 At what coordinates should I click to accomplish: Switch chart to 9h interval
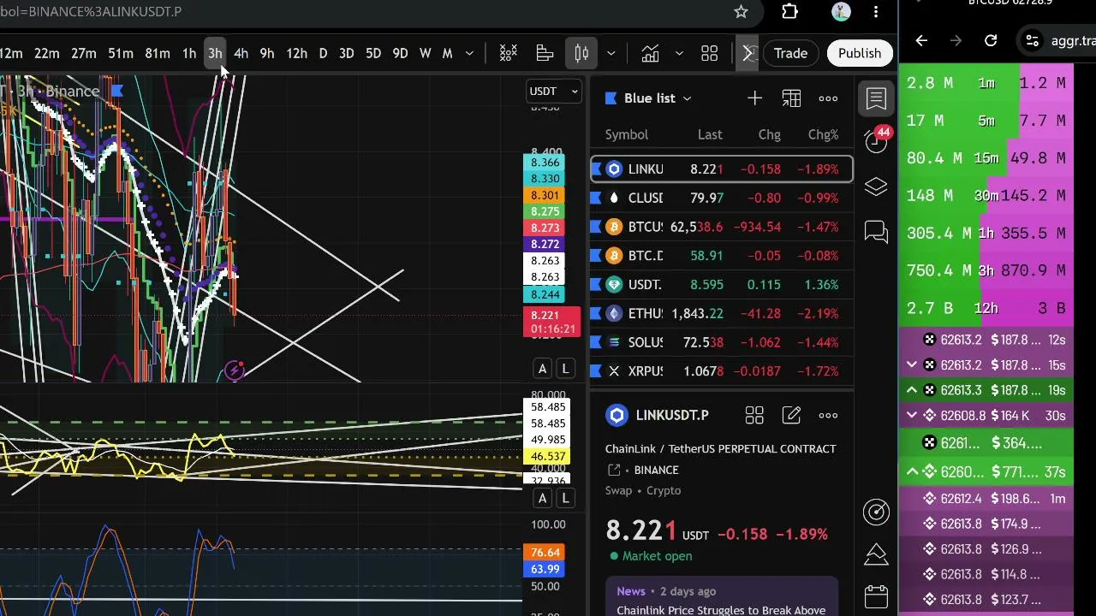click(267, 54)
